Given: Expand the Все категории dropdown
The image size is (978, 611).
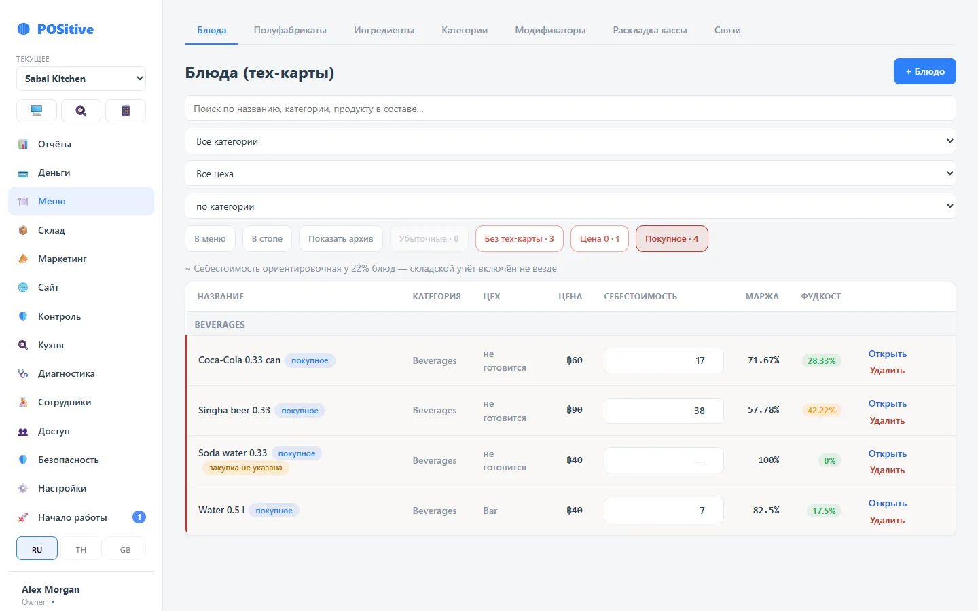Looking at the screenshot, I should 570,141.
